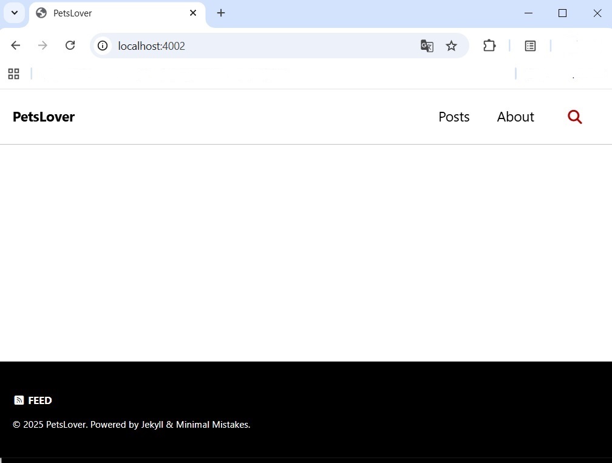Visit the Minimal Mistakes footer link
612x463 pixels.
(x=212, y=425)
